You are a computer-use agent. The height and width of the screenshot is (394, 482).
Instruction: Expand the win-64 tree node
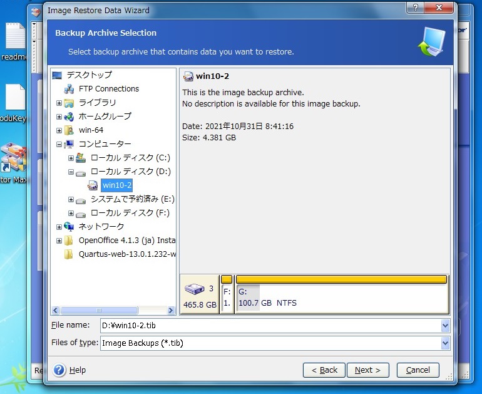(59, 130)
